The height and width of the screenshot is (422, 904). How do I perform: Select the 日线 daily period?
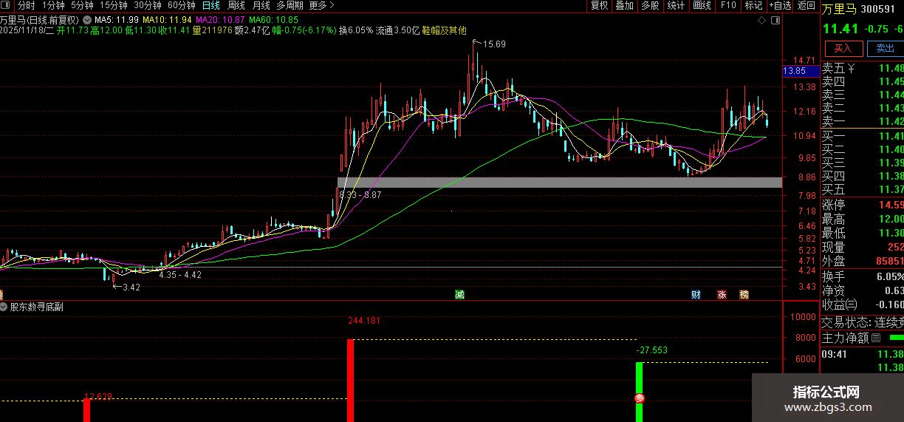click(x=210, y=5)
